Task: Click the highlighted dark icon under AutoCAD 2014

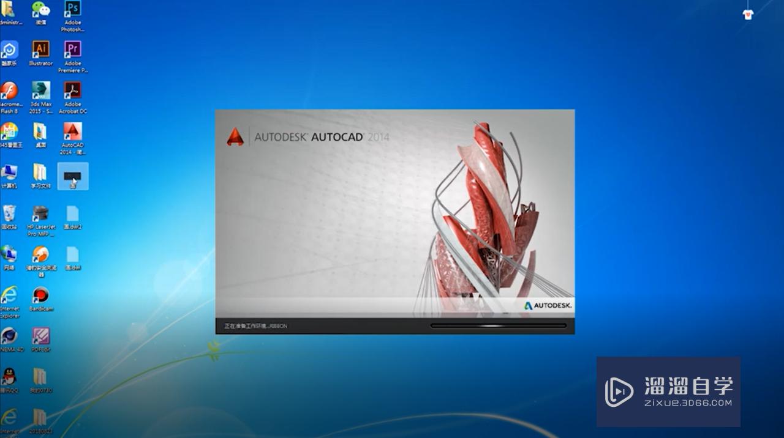Action: click(72, 176)
